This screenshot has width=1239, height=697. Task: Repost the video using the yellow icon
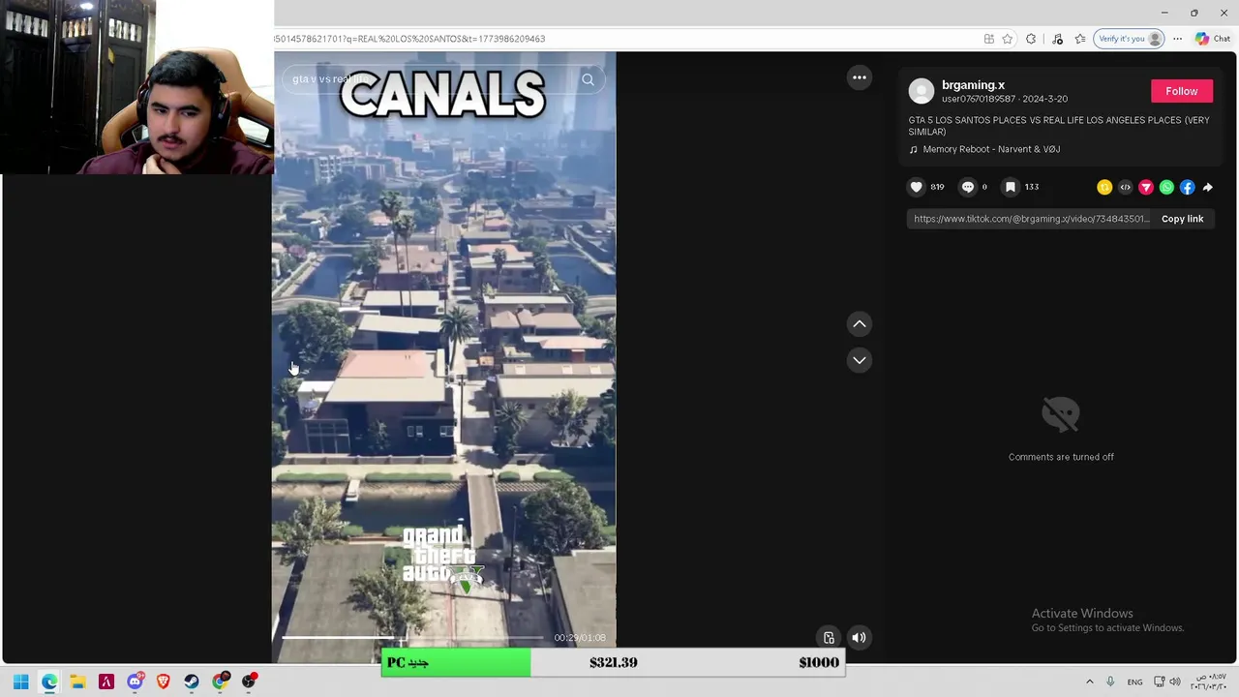(1104, 187)
